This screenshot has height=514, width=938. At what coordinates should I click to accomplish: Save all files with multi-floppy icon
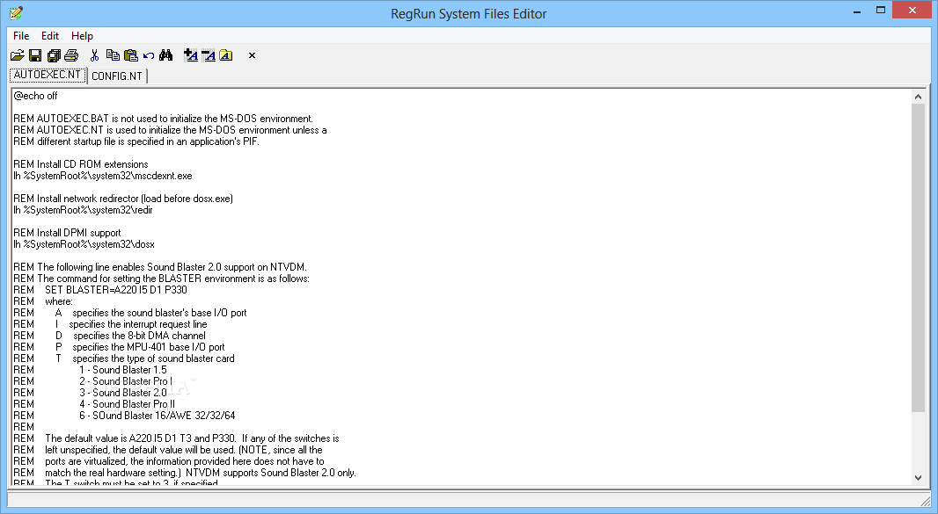pyautogui.click(x=54, y=55)
